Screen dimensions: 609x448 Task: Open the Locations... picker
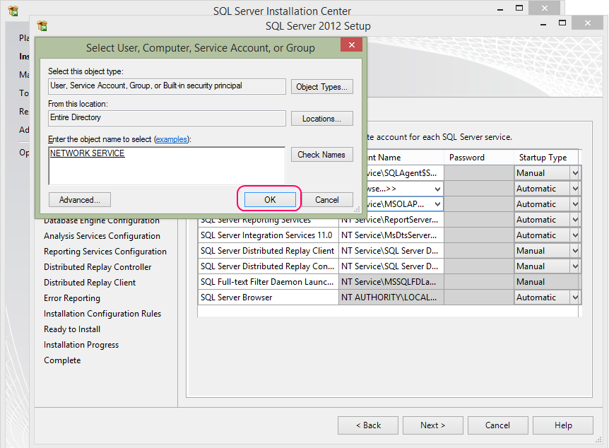(321, 119)
